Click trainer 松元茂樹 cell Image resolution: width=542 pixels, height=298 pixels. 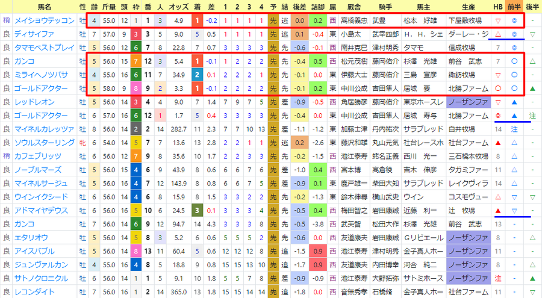tap(354, 61)
